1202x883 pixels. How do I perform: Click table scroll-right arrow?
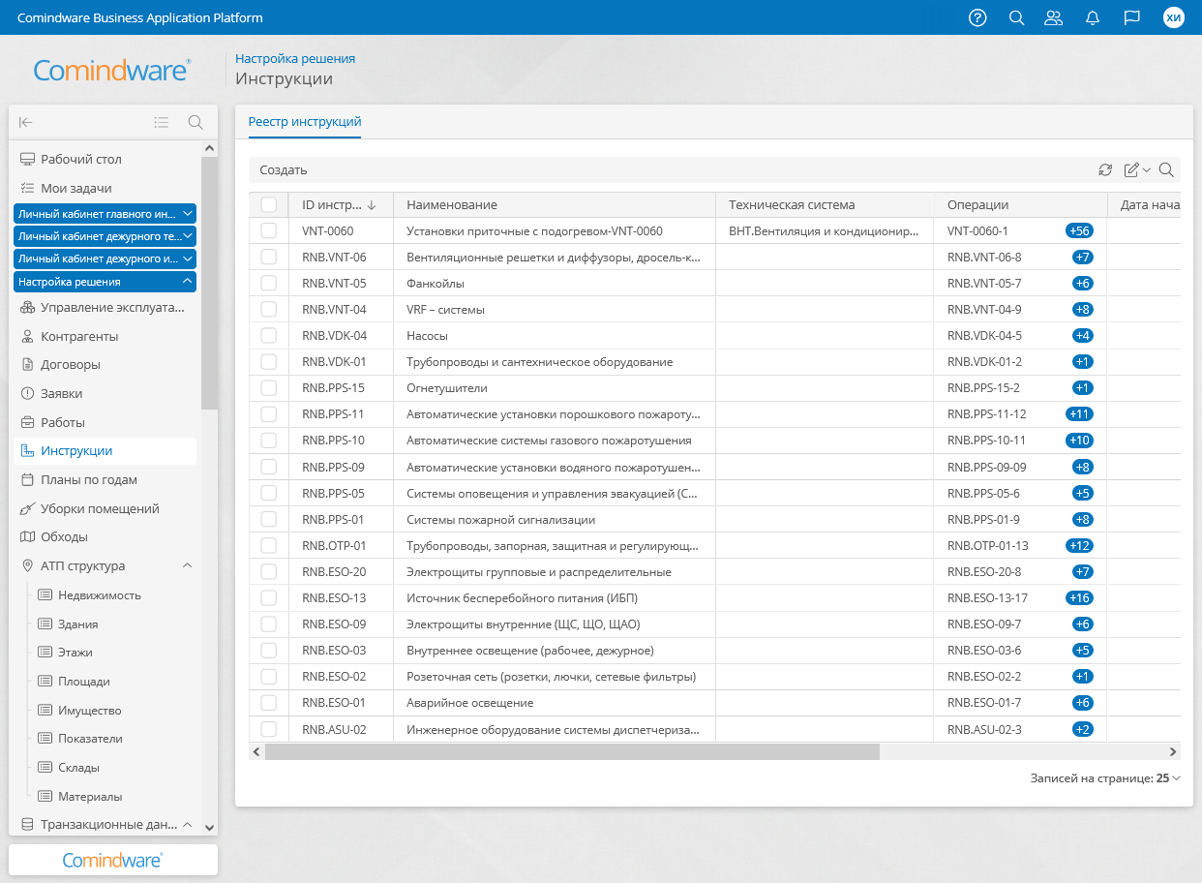1173,751
